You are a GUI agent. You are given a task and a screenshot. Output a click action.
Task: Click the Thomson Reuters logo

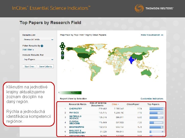[x=154, y=8]
